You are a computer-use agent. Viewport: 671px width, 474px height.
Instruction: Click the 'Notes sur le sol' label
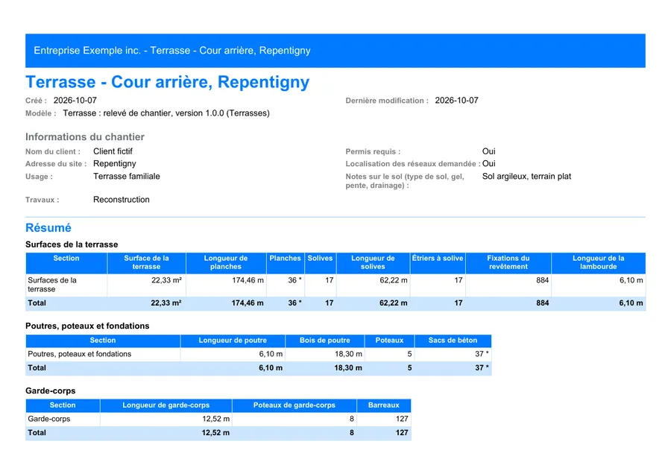[x=404, y=181]
